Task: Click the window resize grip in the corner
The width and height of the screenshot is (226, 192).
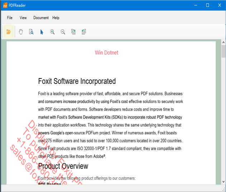Action: 224,190
